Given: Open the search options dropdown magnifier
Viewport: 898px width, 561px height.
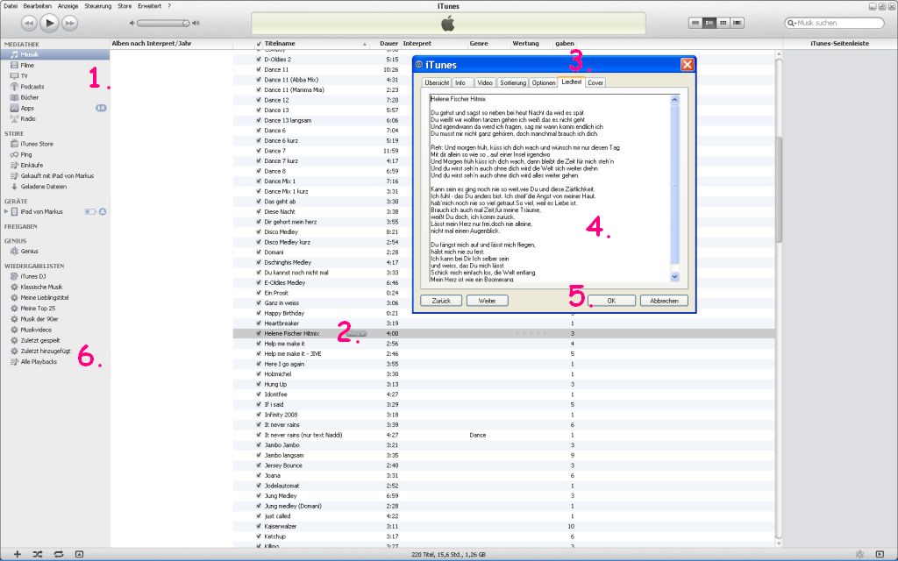Looking at the screenshot, I should point(792,23).
